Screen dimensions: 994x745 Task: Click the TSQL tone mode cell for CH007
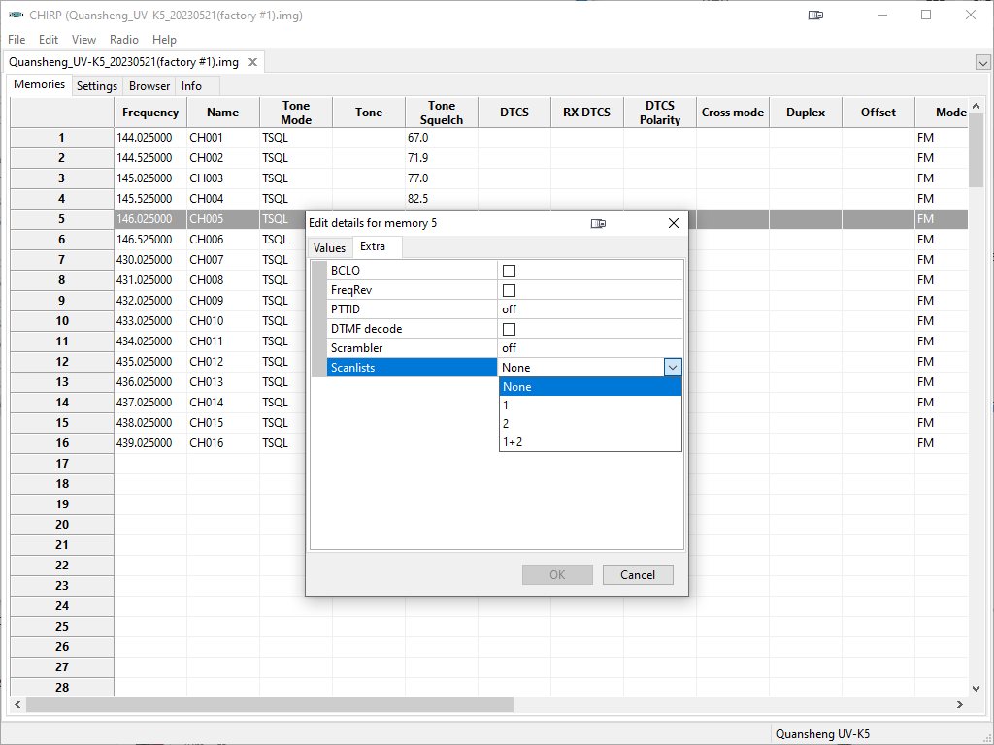tap(282, 260)
